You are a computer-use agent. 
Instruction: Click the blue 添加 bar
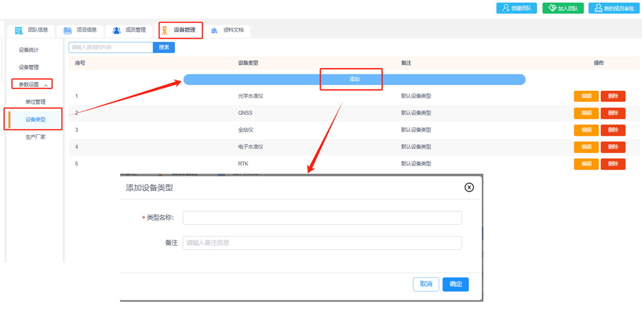pyautogui.click(x=354, y=79)
